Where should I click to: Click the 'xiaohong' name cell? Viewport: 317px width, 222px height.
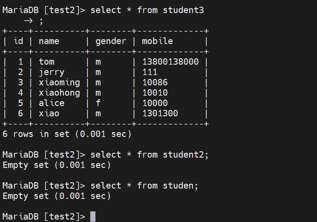coord(59,93)
